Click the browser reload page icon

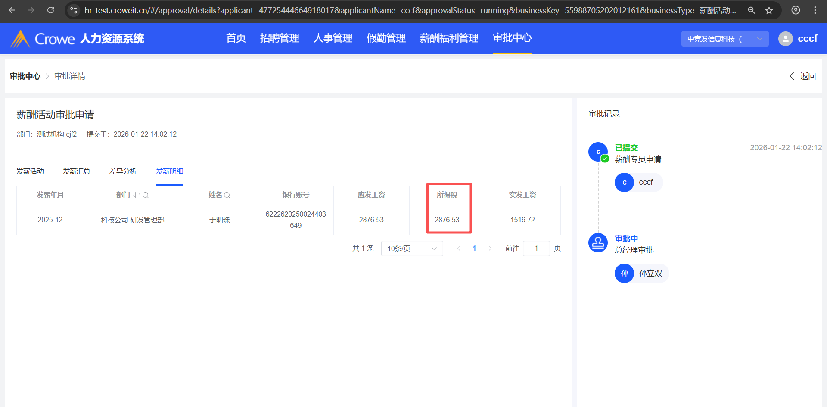pos(50,10)
